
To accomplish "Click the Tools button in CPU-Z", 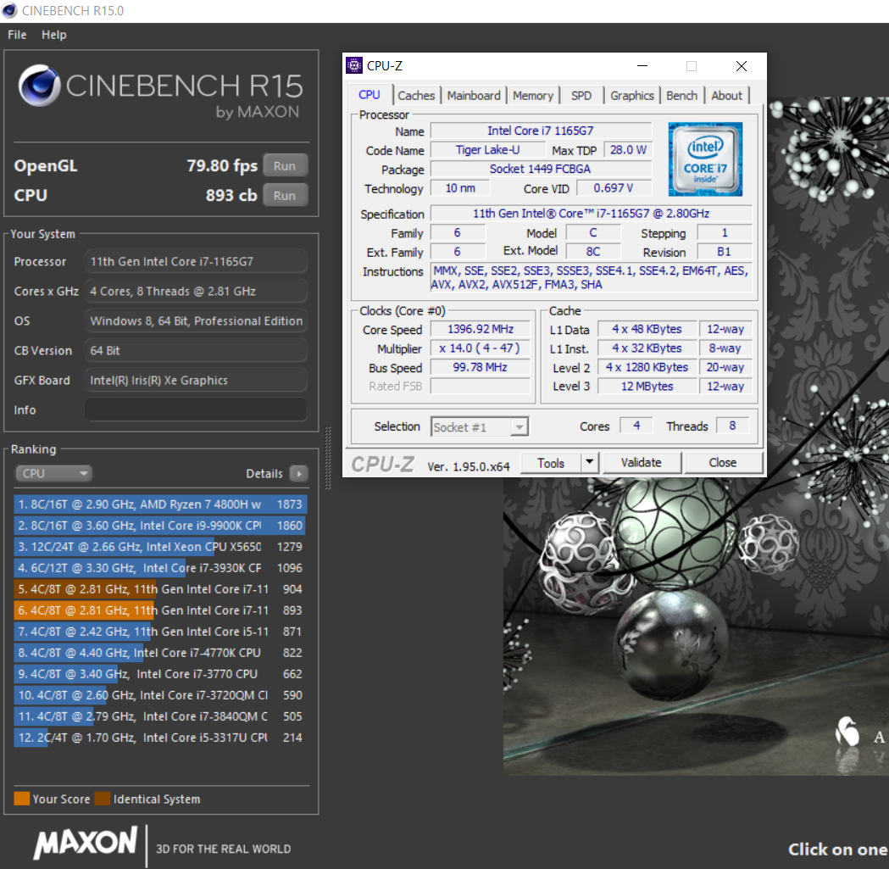I will click(551, 463).
